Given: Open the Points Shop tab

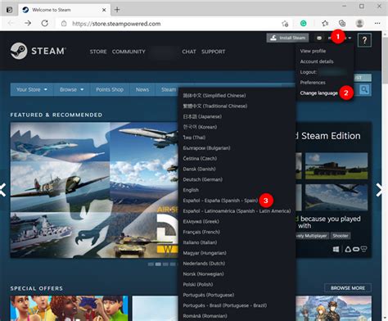Looking at the screenshot, I should coord(110,89).
